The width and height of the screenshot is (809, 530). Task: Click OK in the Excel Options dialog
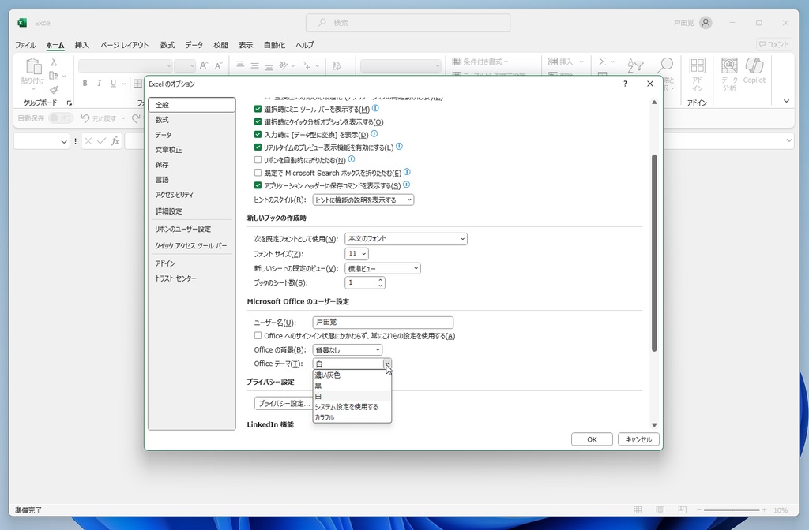(592, 439)
